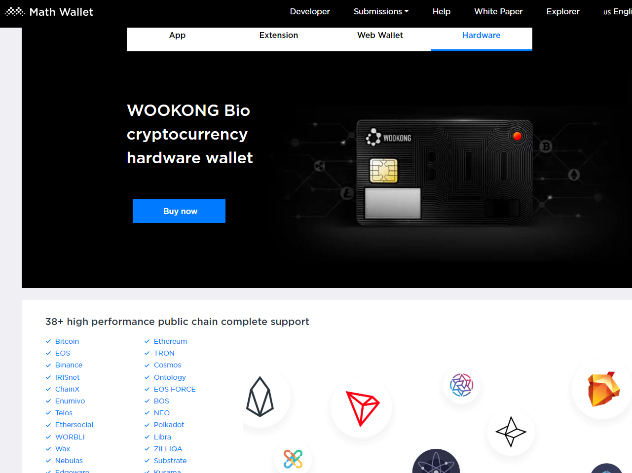This screenshot has height=473, width=632.
Task: Open the Explorer navigation link
Action: click(563, 11)
